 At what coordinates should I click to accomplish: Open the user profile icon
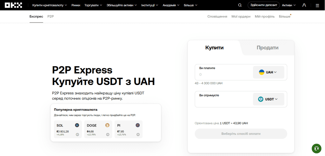point(304,5)
